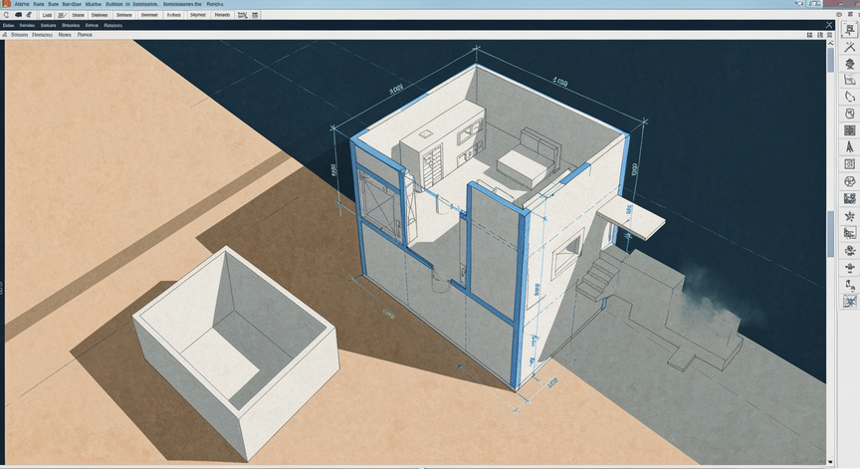860x469 pixels.
Task: Click the last small icon in the top toolbar
Action: [255, 15]
